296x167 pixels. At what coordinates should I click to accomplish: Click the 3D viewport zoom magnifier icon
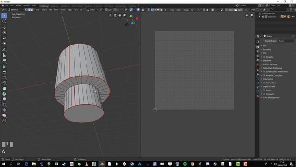click(124, 15)
